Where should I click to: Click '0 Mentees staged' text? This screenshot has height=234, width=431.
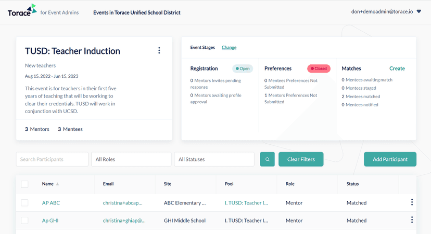[x=359, y=88]
